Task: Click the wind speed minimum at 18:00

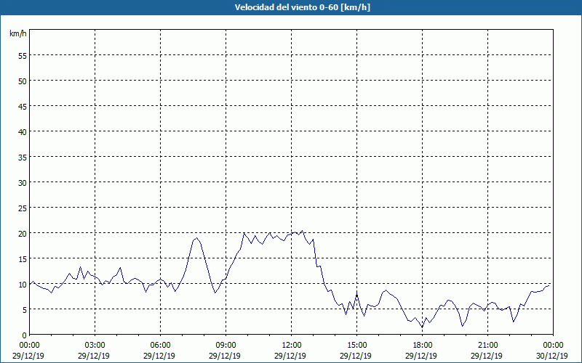Action: (x=423, y=327)
